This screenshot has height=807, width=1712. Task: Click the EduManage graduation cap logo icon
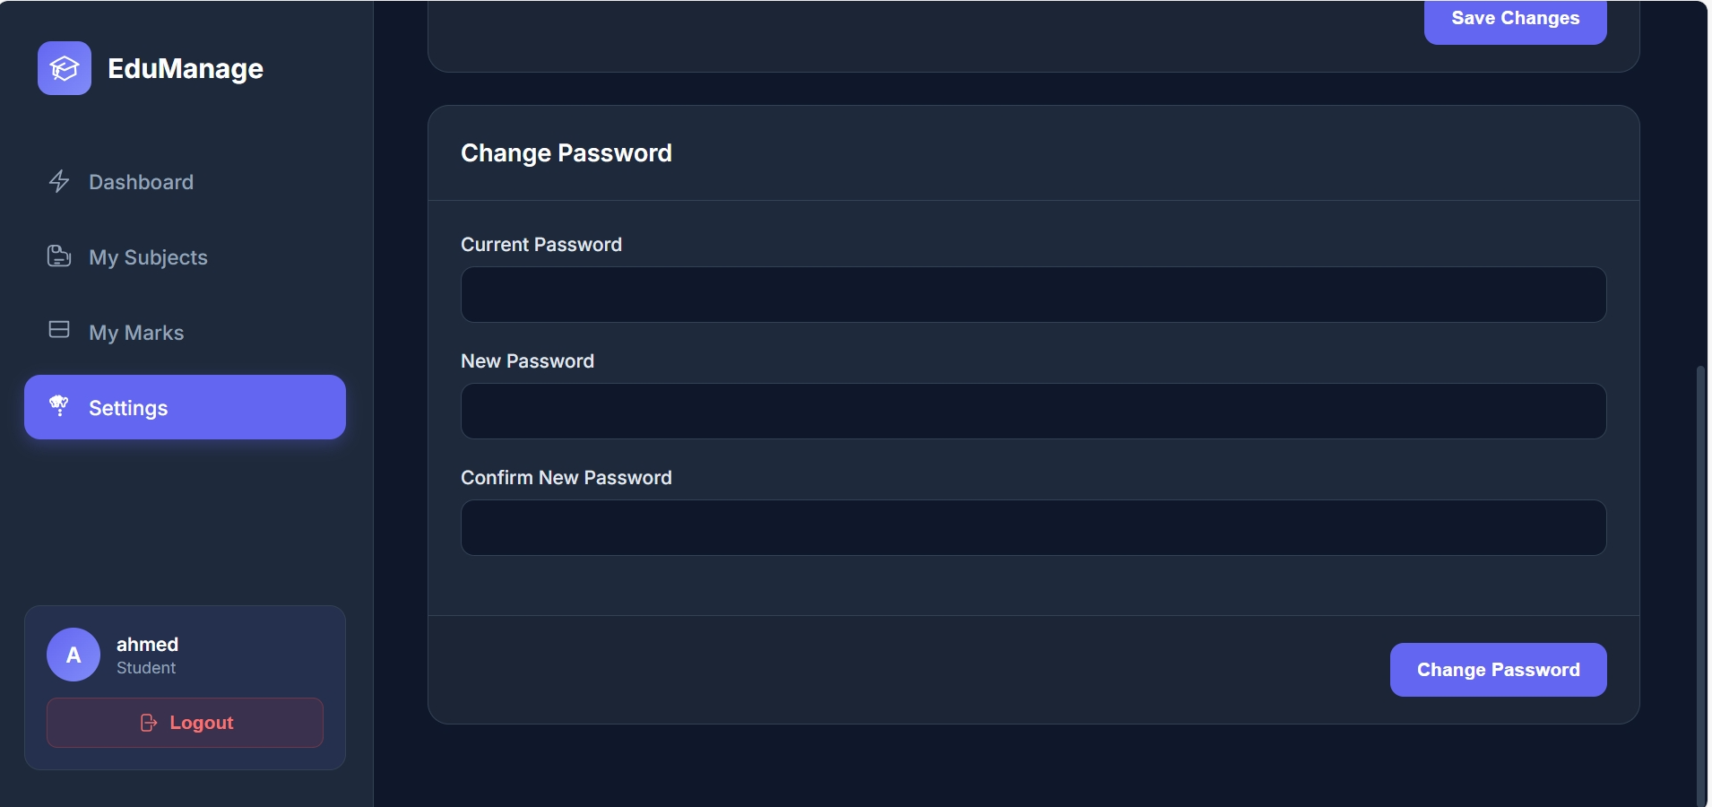point(65,68)
